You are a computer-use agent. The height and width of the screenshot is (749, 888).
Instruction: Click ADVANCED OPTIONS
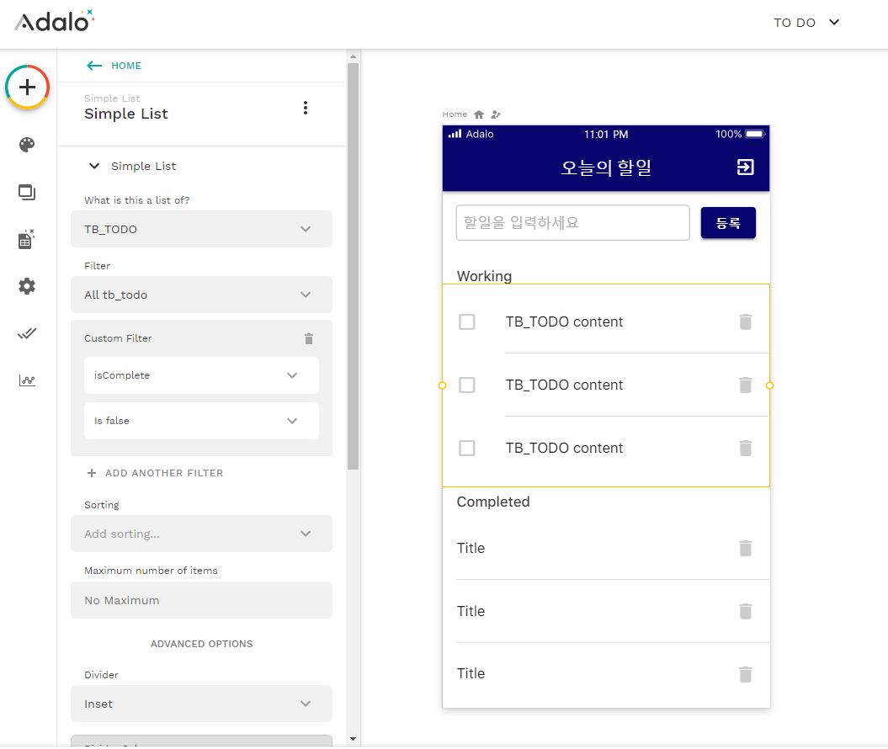point(202,644)
